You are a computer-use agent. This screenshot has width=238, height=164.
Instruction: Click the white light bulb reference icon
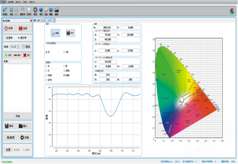(29, 11)
